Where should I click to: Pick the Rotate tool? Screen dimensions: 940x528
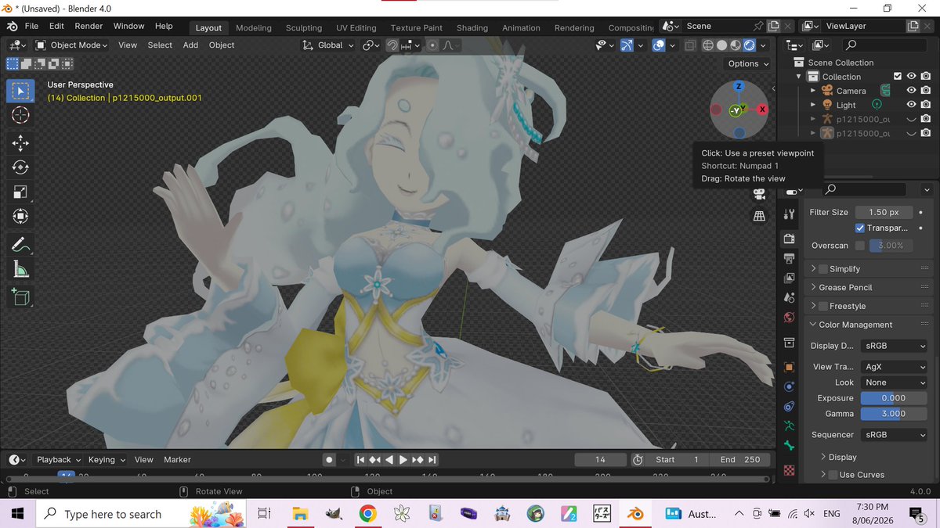(x=20, y=167)
